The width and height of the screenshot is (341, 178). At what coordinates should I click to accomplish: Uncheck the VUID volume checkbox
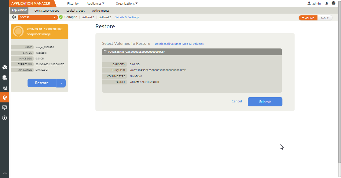click(x=105, y=52)
